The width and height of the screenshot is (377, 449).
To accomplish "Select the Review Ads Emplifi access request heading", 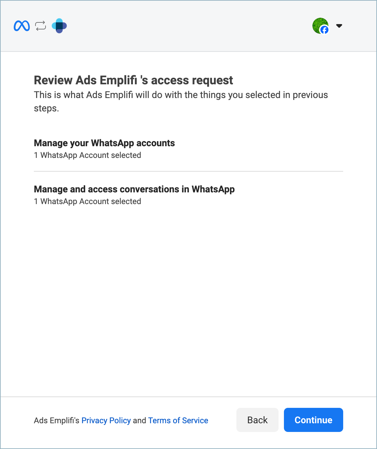I will 133,80.
